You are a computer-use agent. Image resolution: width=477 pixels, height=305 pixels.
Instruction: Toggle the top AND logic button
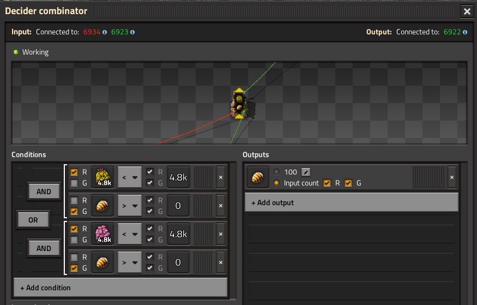(x=44, y=192)
